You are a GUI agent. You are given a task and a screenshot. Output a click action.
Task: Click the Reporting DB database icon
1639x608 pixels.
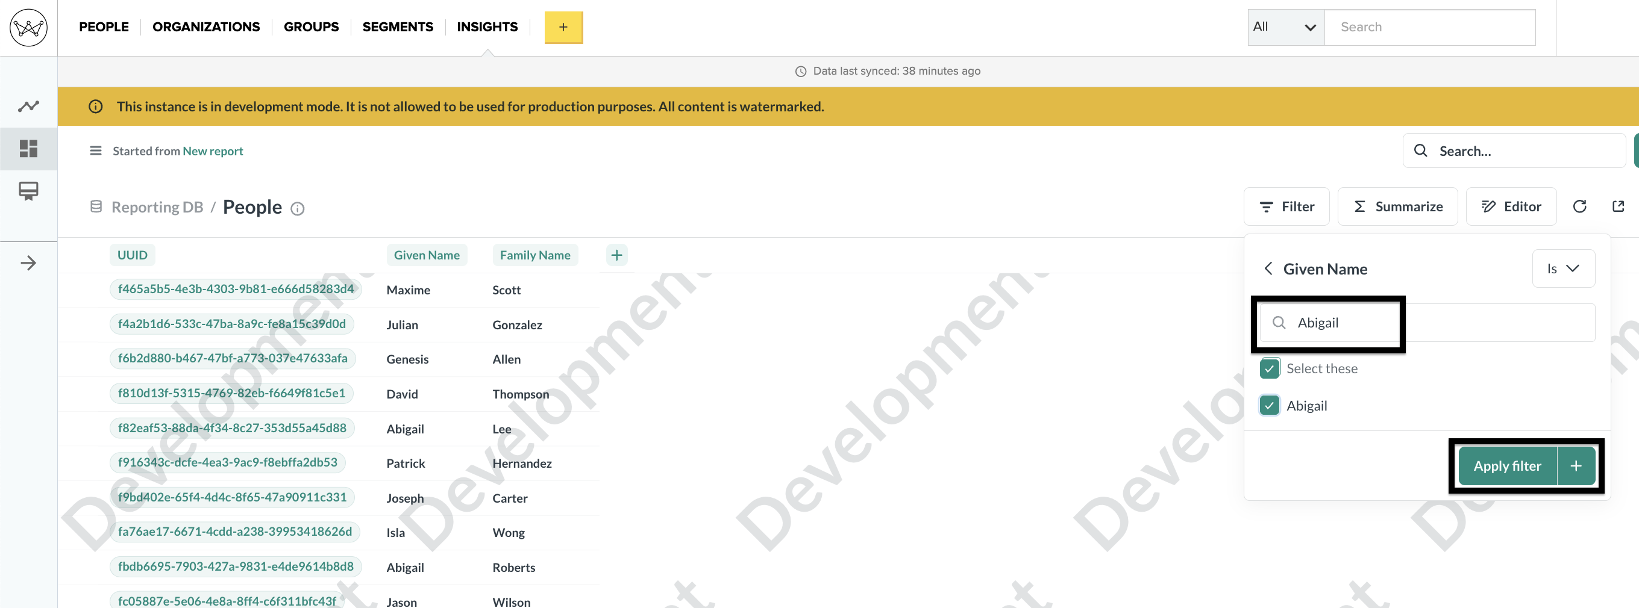[96, 206]
